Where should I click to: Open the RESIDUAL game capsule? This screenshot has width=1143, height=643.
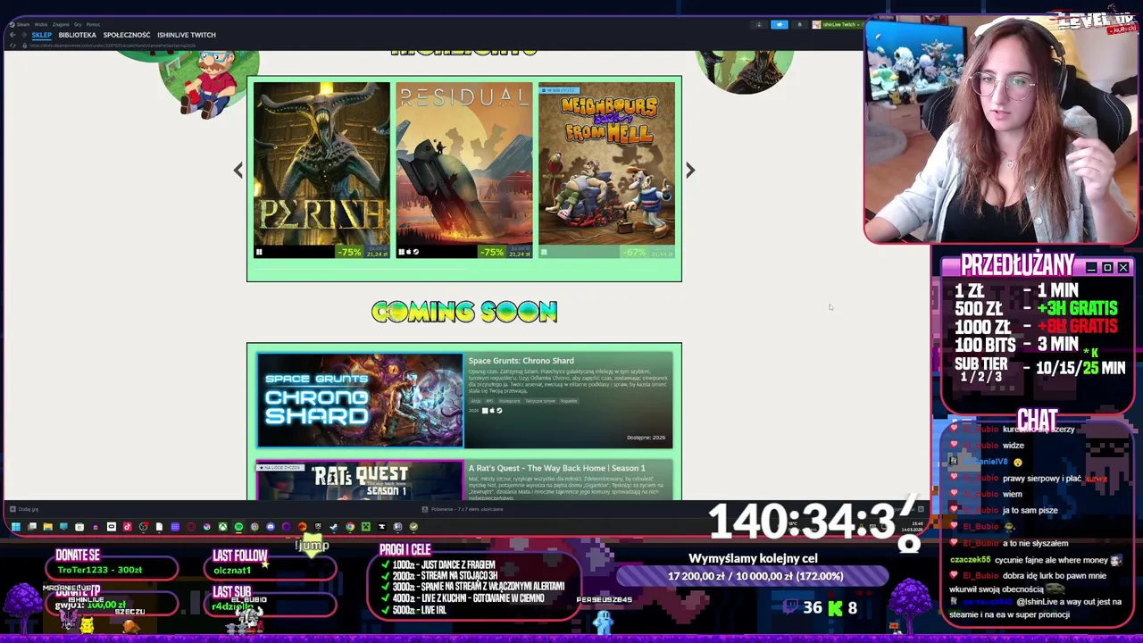(464, 170)
